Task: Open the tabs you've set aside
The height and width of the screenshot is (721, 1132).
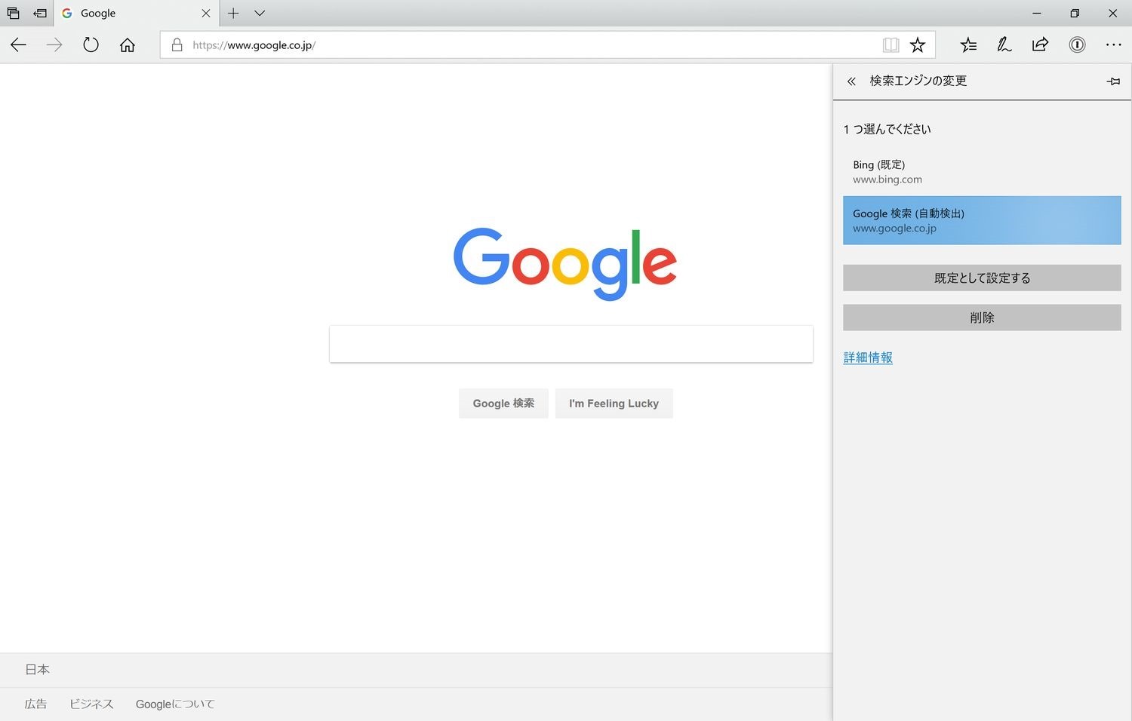Action: coord(13,13)
